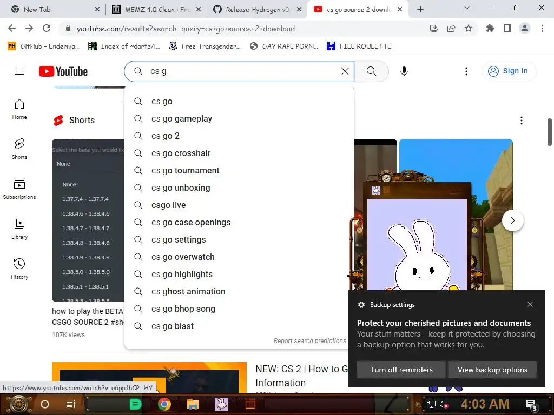This screenshot has width=554, height=415.
Task: Share this page icon in address bar
Action: pyautogui.click(x=451, y=29)
